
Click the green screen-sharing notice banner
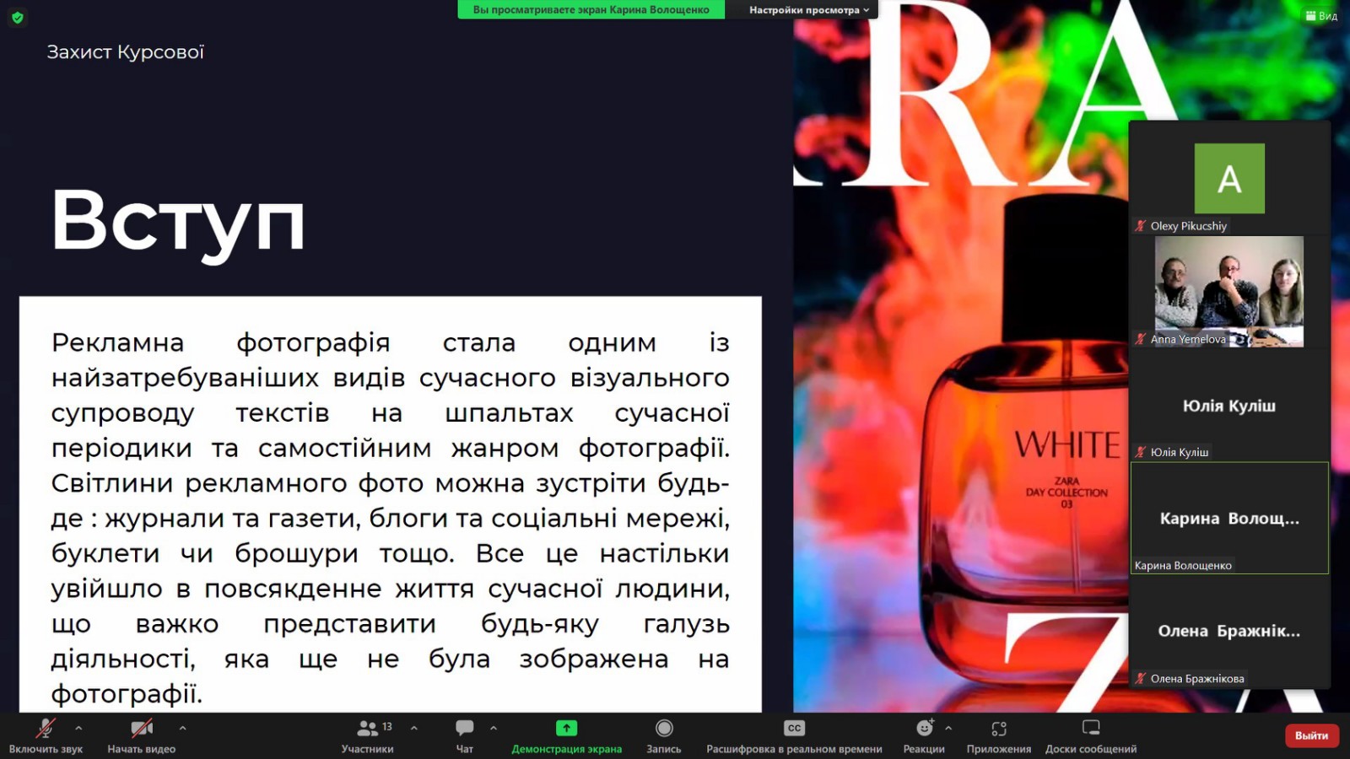coord(591,10)
